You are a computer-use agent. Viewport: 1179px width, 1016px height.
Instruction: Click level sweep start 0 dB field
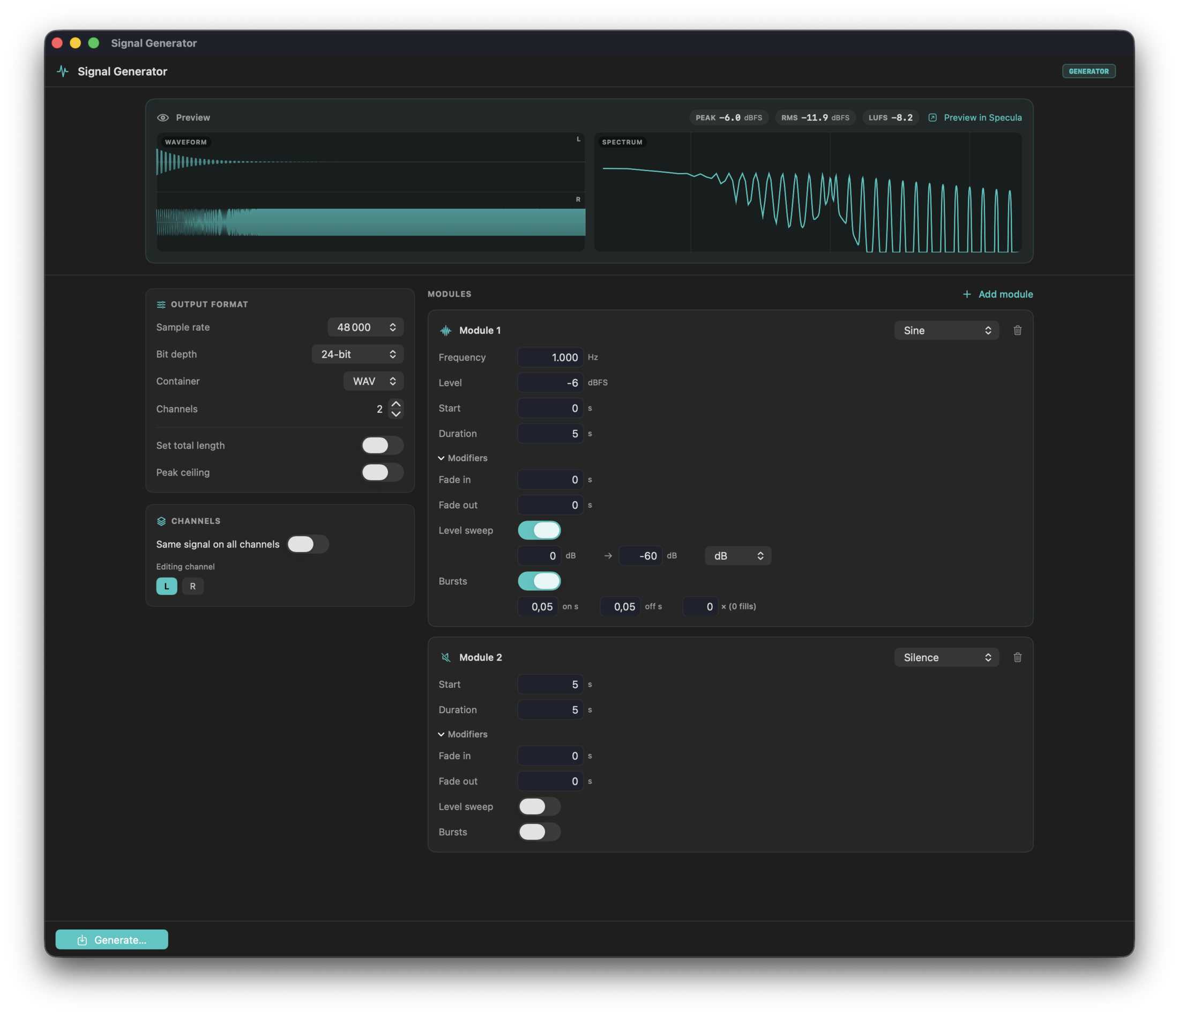540,556
